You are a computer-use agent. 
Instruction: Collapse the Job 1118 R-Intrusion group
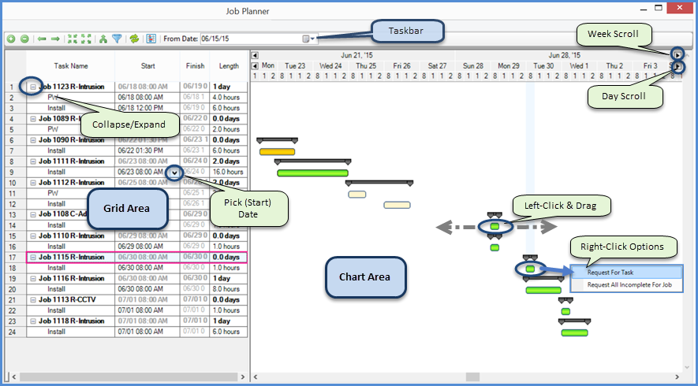[32, 321]
